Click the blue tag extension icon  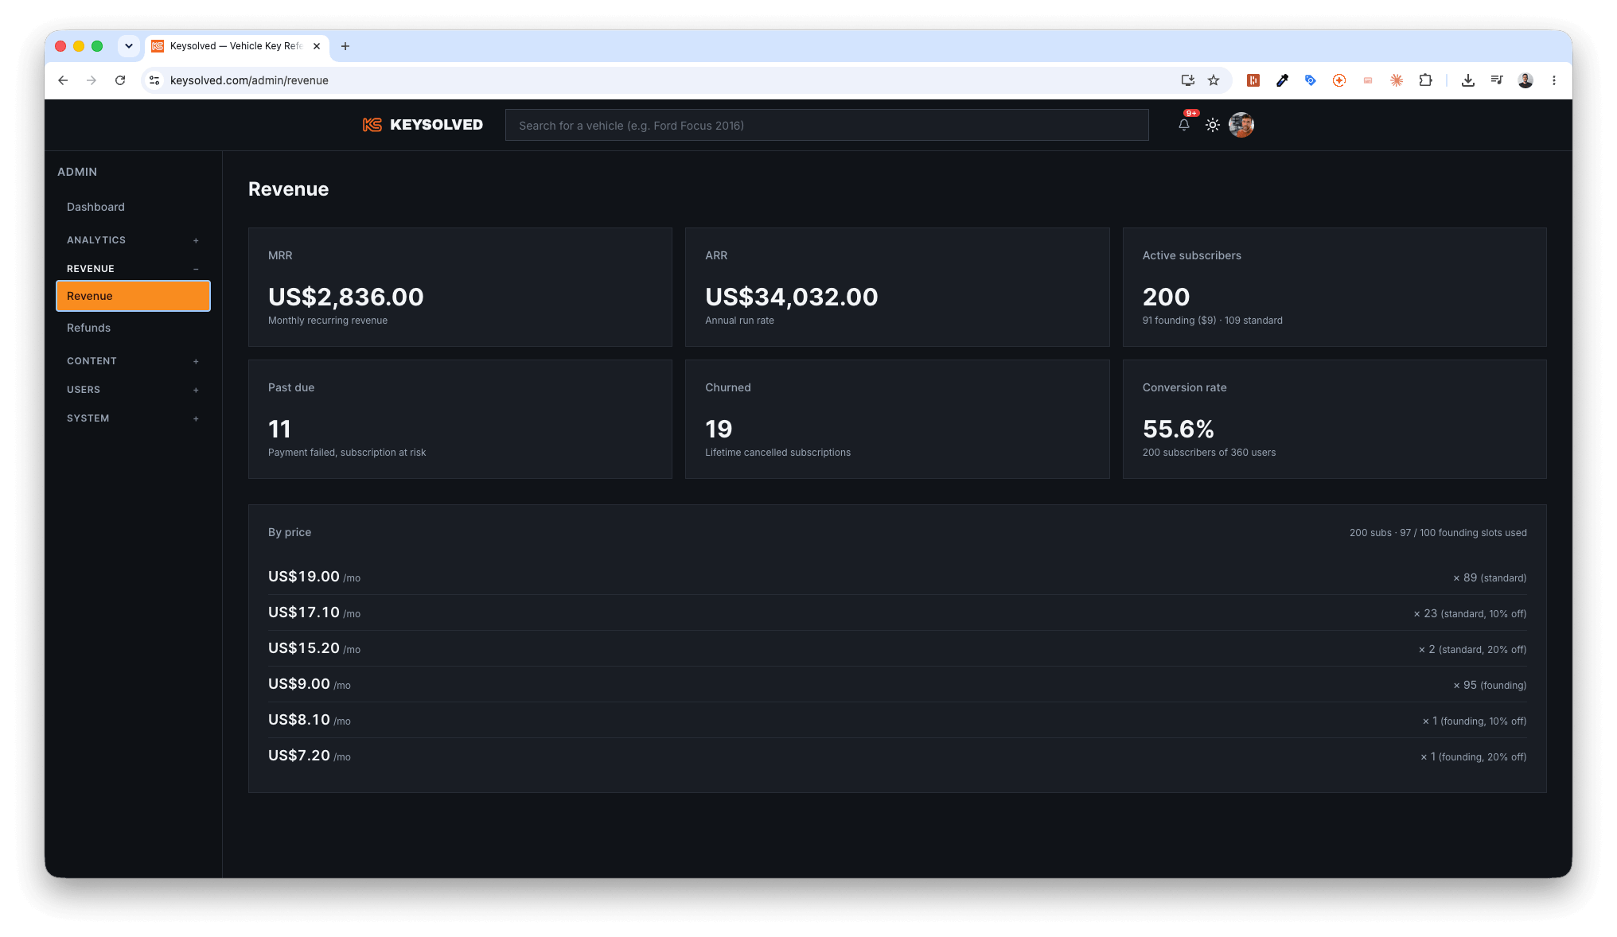[x=1311, y=80]
